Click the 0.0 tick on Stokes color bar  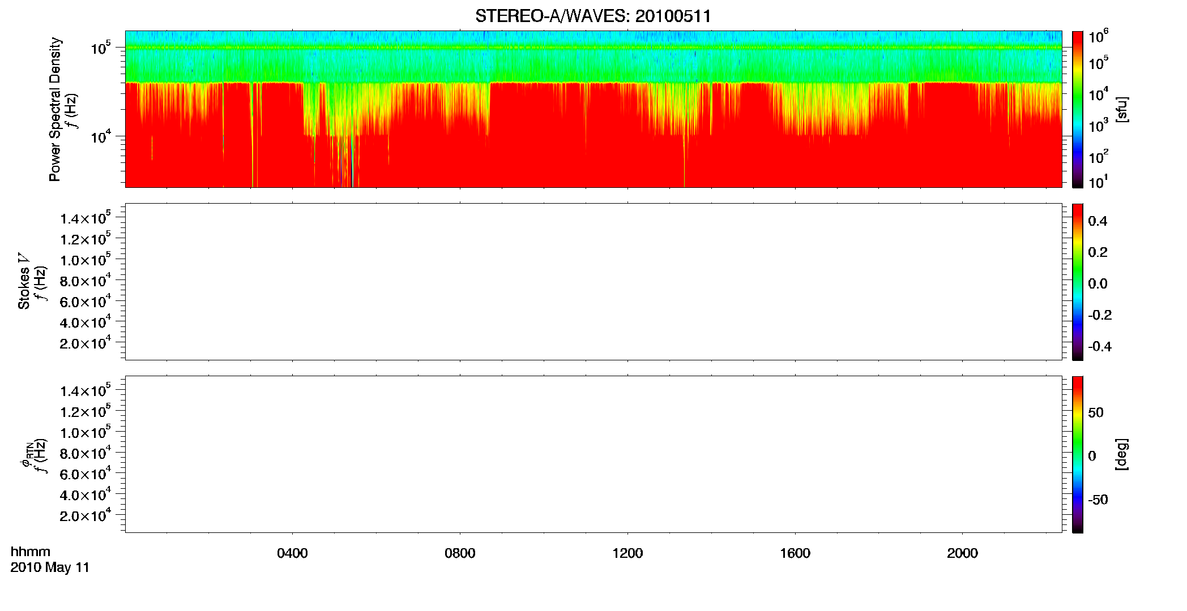[1098, 284]
